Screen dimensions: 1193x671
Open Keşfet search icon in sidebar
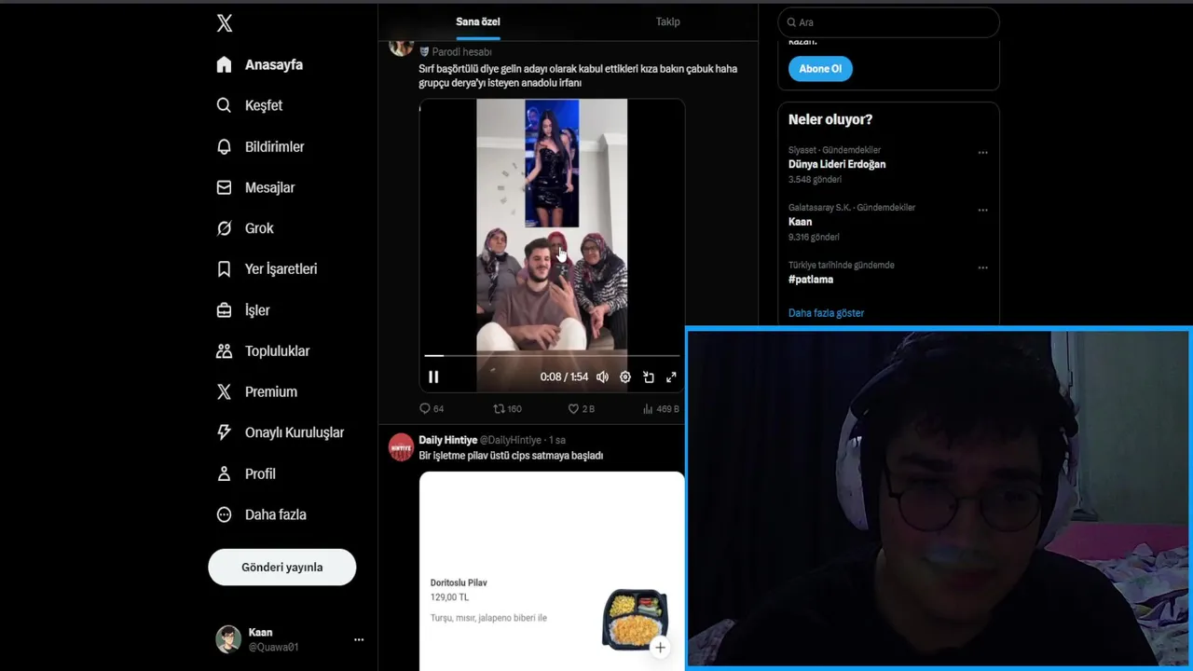[x=224, y=105]
